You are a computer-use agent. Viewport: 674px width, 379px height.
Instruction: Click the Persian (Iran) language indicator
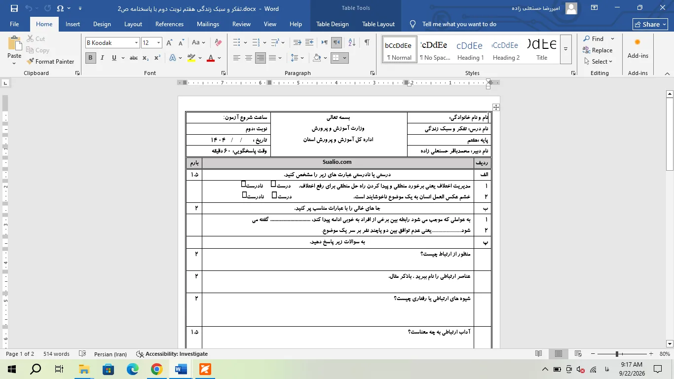click(110, 354)
